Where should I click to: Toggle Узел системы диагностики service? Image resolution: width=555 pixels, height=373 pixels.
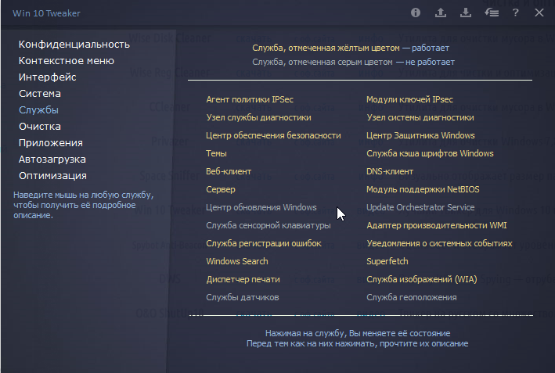pos(420,118)
